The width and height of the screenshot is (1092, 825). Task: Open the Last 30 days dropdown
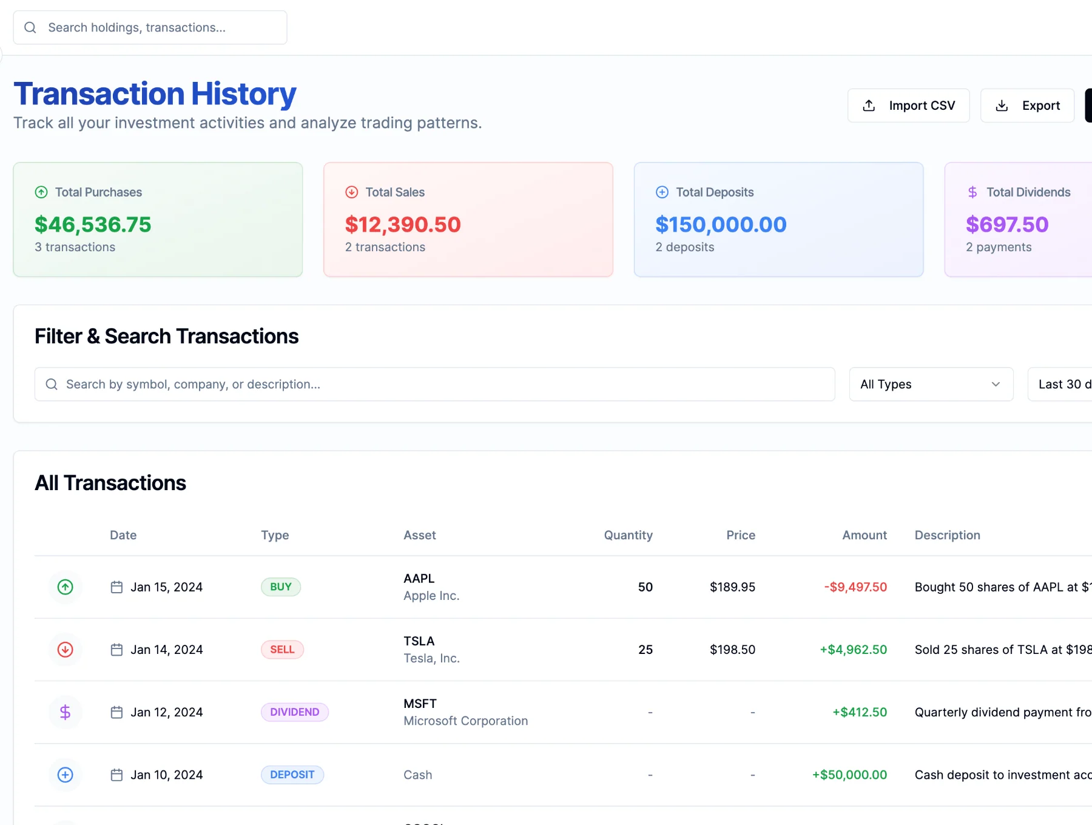click(x=1060, y=384)
